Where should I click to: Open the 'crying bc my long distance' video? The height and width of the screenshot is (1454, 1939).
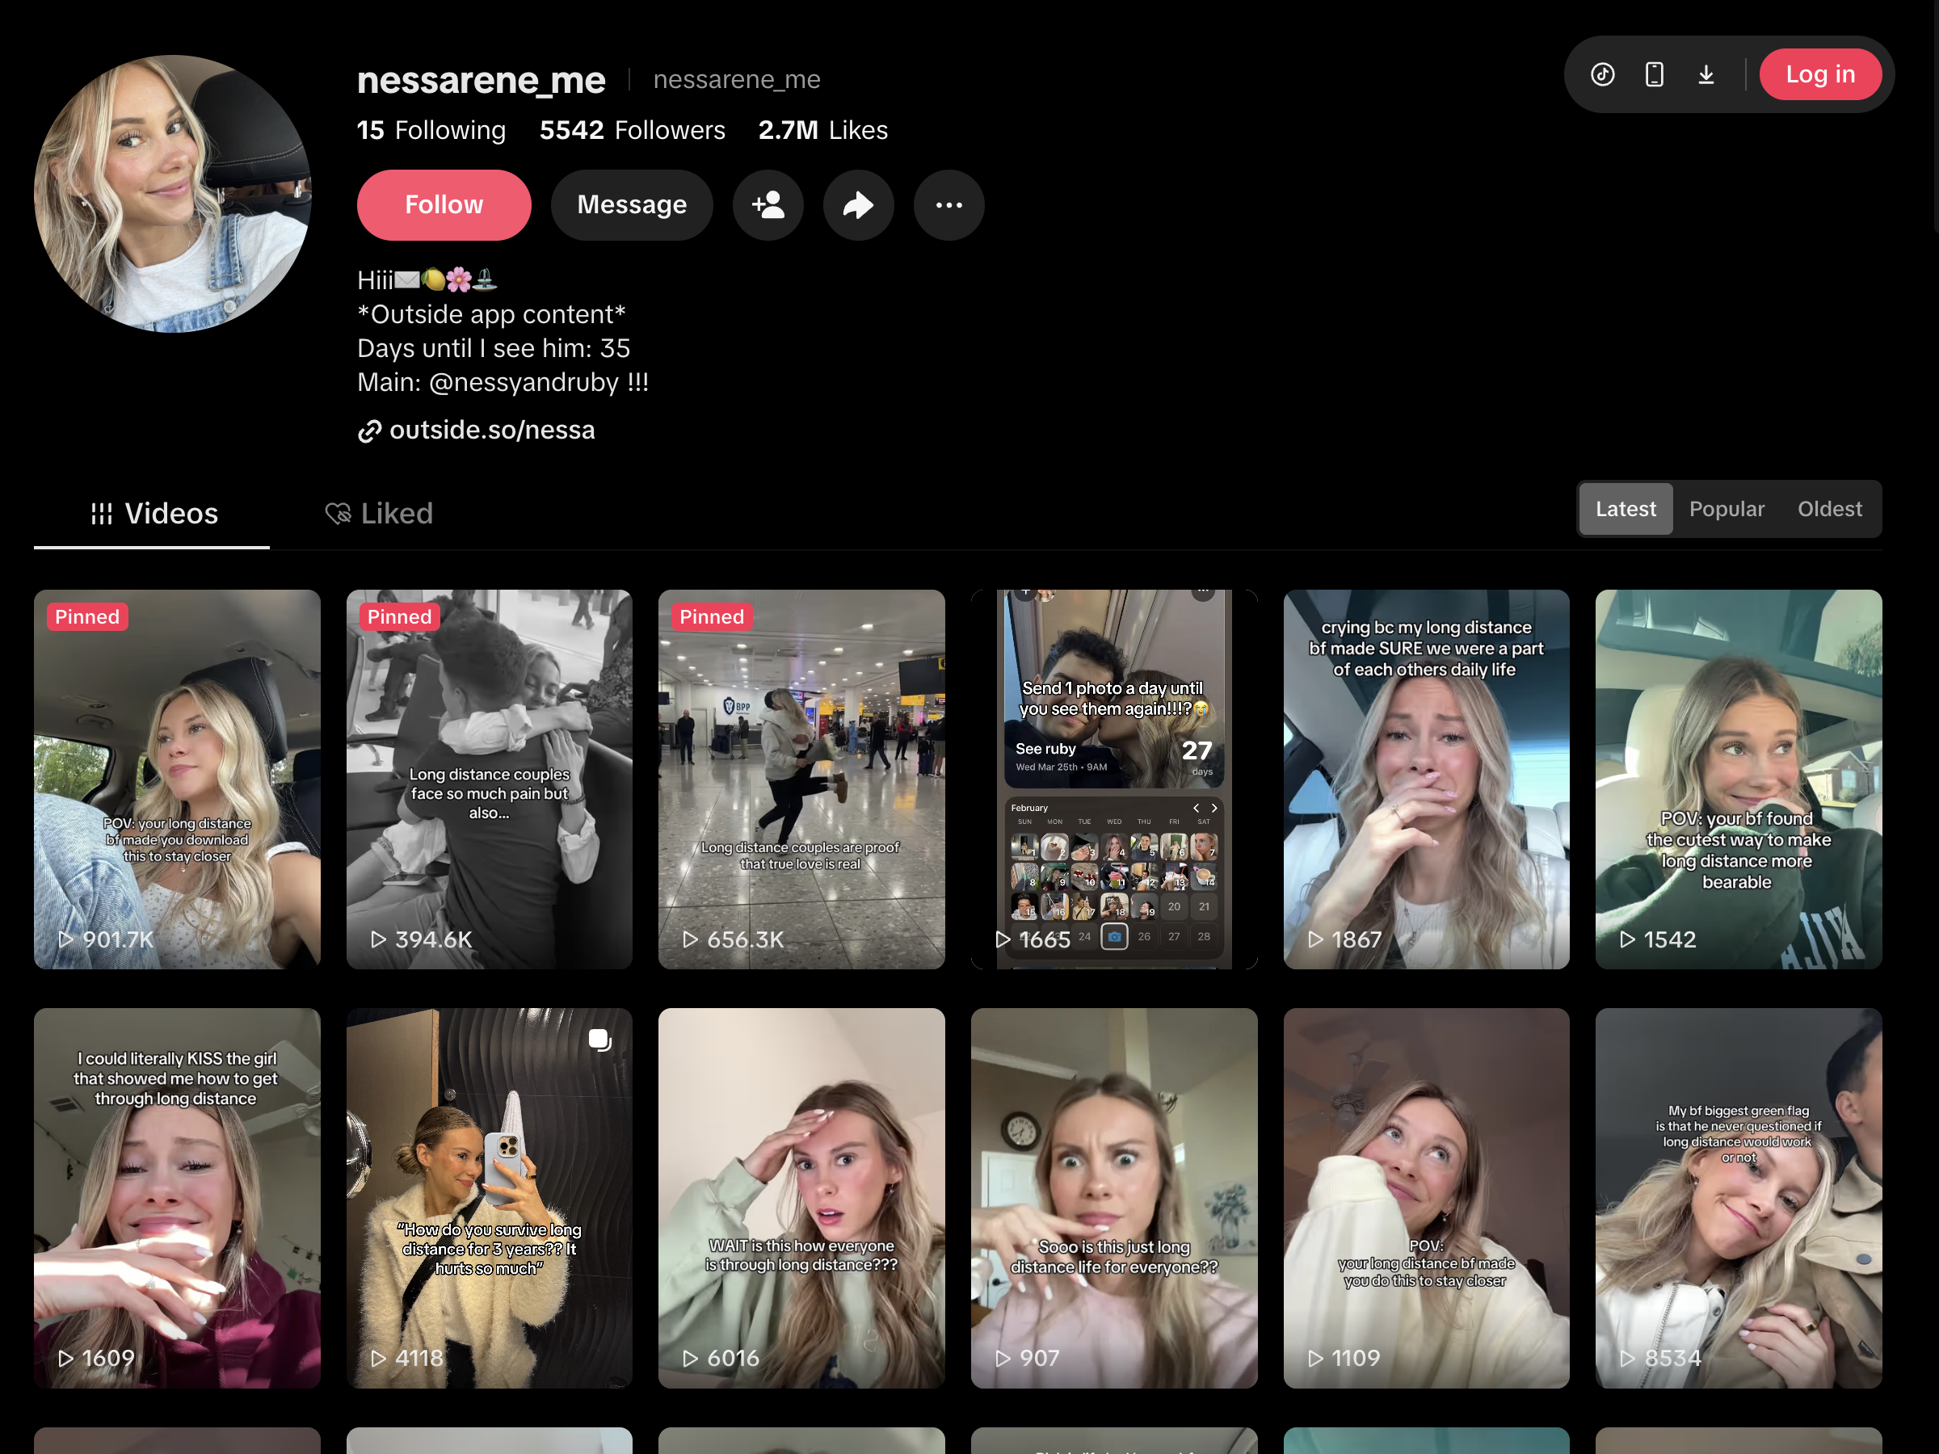pyautogui.click(x=1426, y=780)
